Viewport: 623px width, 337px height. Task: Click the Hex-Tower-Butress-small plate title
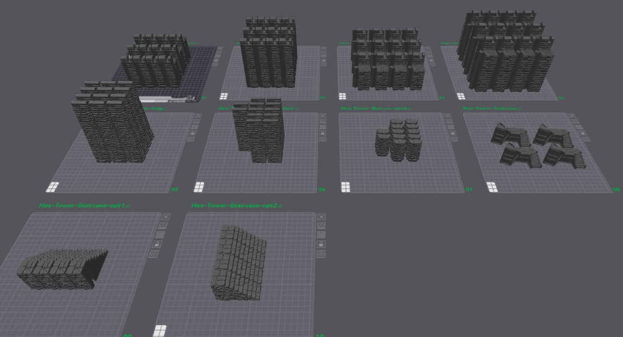point(373,109)
